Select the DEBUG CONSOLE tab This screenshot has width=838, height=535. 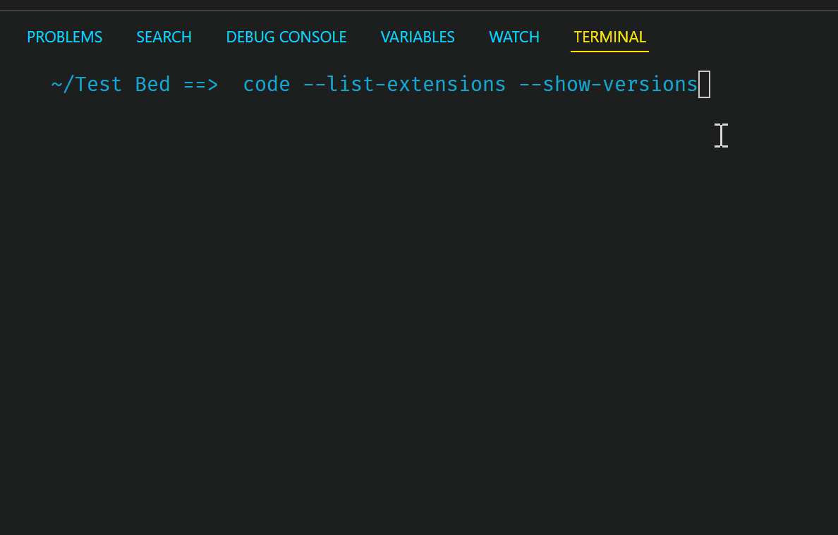point(286,37)
